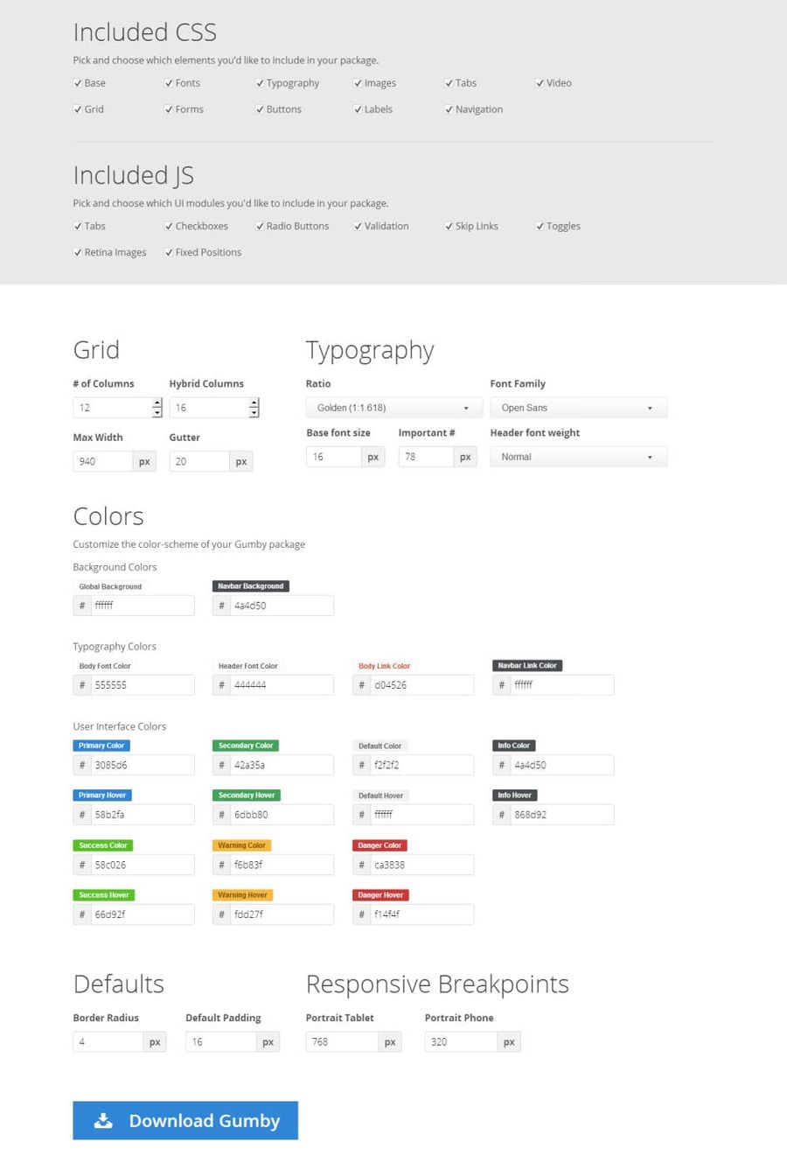787x1163 pixels.
Task: Click the Body Font Color hex field
Action: (x=143, y=685)
